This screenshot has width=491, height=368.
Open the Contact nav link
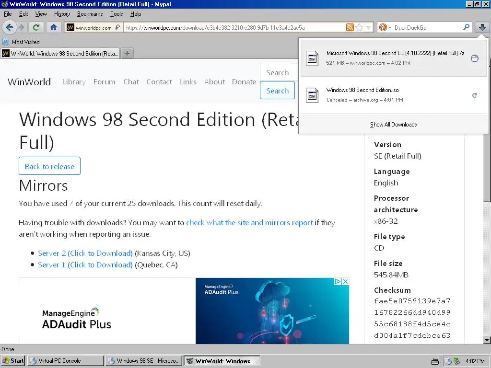[x=159, y=81]
